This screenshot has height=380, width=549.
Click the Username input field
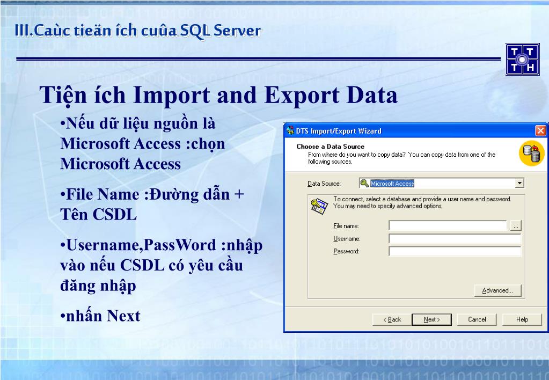pos(455,238)
